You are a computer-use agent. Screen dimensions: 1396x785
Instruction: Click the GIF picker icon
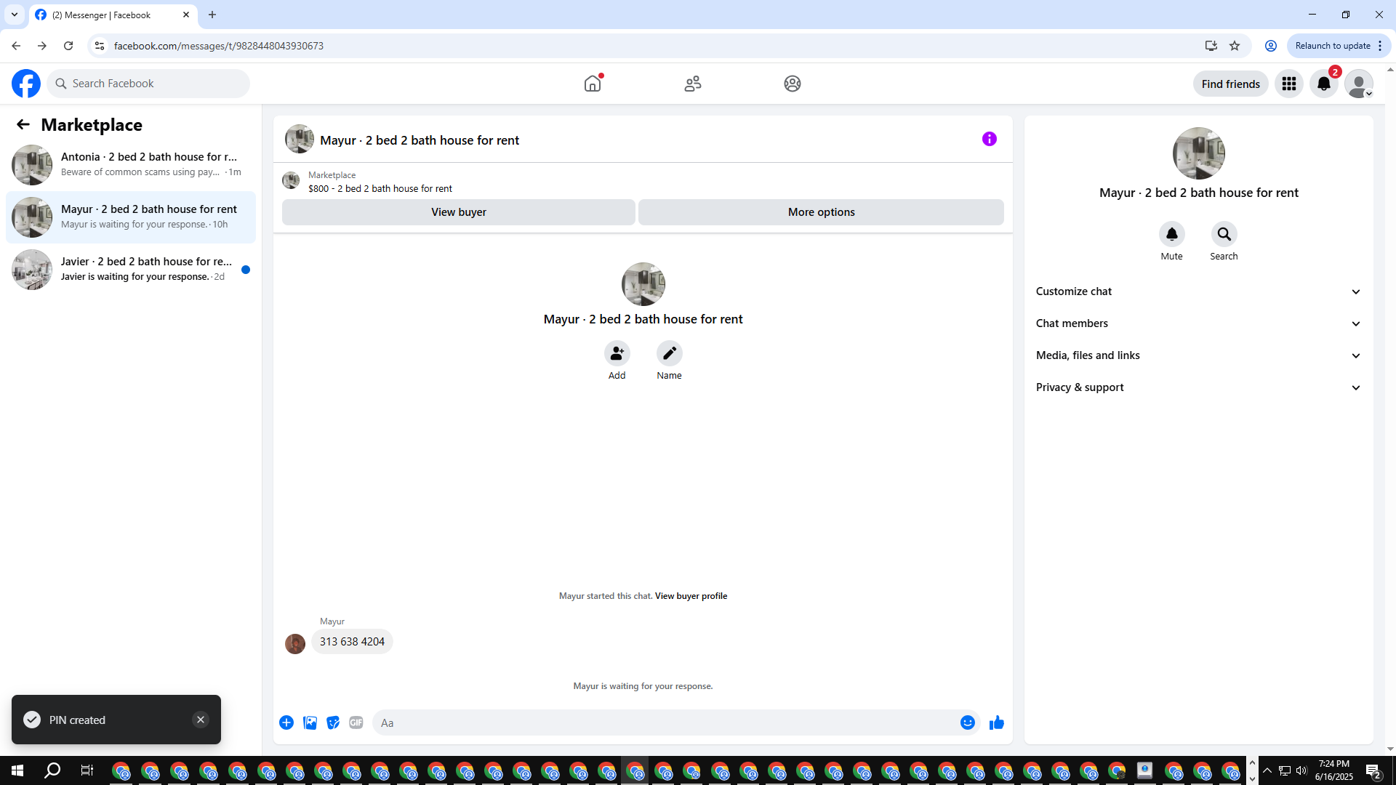pos(356,722)
